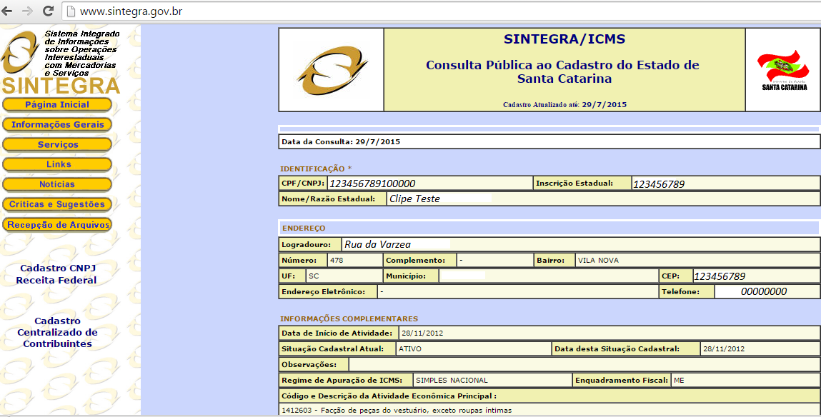The image size is (821, 417).
Task: Click the Nome/Razão Estadual label
Action: pyautogui.click(x=328, y=199)
